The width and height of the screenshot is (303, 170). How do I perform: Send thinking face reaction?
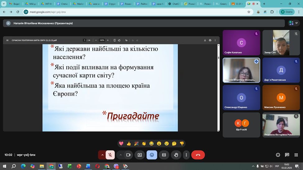pyautogui.click(x=174, y=143)
